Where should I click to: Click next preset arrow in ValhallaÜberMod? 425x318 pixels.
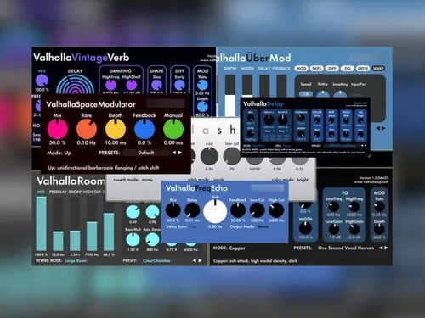(x=383, y=128)
